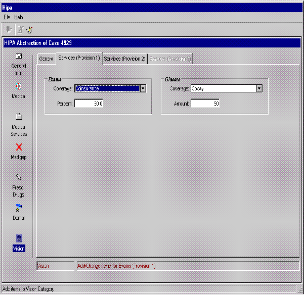Click the Glasses Amount input field
The width and height of the screenshot is (304, 295).
(205, 104)
